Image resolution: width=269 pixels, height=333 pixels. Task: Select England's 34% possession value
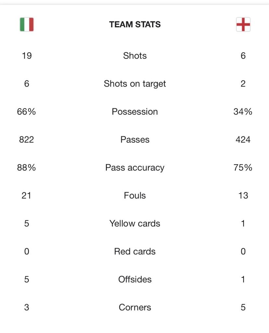[x=243, y=112]
